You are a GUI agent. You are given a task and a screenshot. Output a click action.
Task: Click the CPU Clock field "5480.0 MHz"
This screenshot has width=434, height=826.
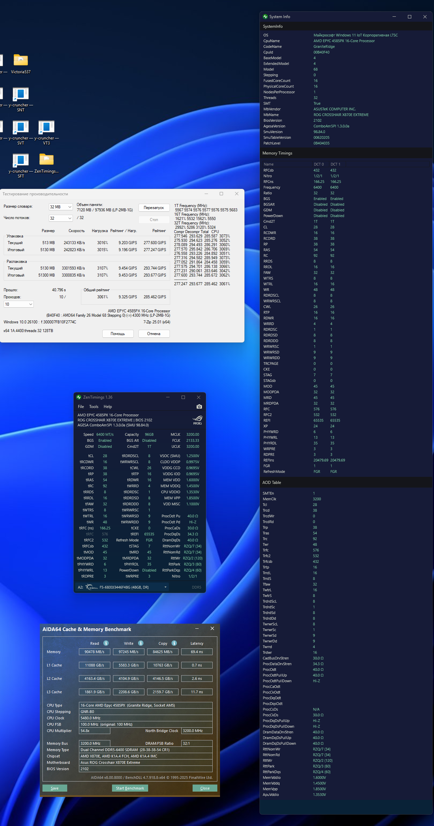(146, 718)
